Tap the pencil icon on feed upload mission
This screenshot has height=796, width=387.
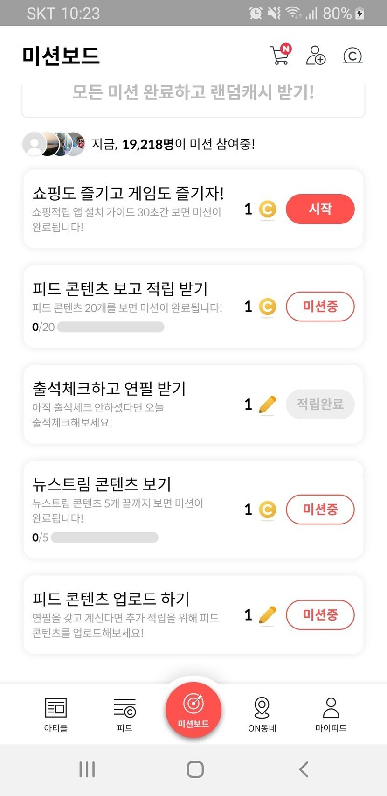(x=267, y=615)
